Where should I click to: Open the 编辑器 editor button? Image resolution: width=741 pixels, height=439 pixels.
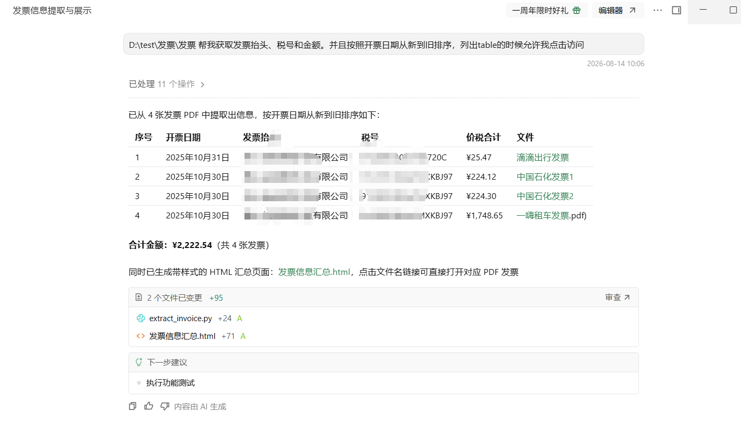pyautogui.click(x=618, y=10)
